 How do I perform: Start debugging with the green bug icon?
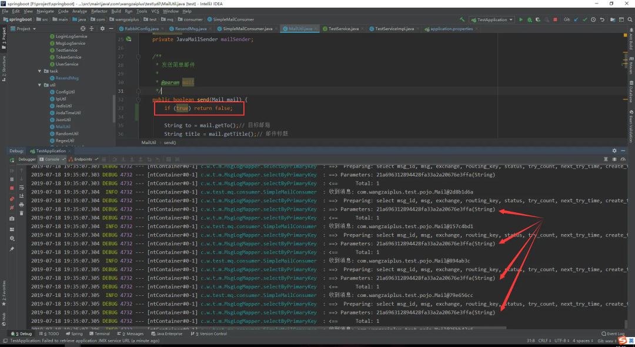click(529, 19)
